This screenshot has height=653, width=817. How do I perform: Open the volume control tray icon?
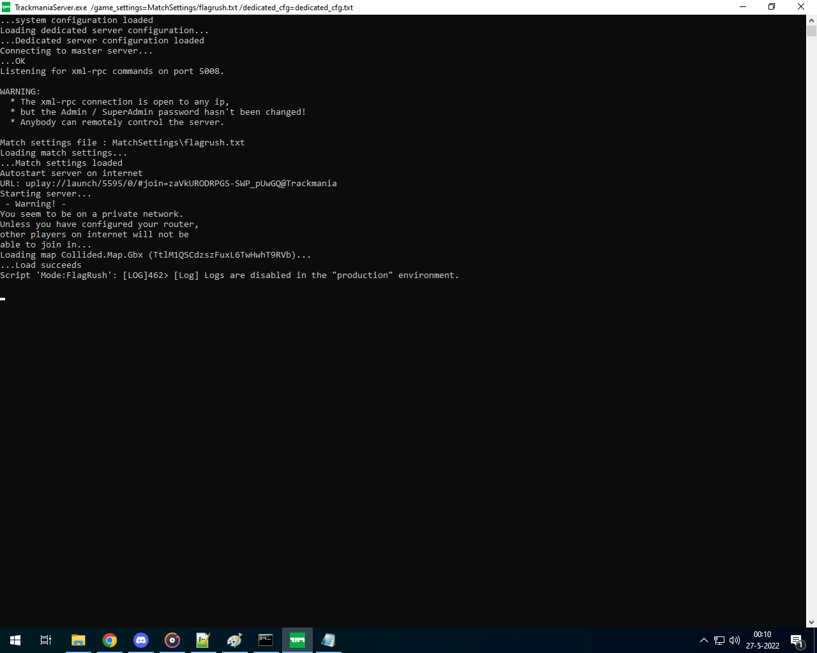735,640
